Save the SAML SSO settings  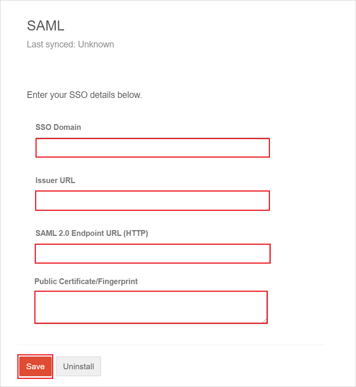pos(35,367)
